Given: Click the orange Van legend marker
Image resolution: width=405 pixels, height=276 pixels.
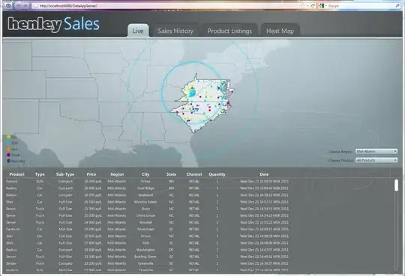Looking at the screenshot, I should 8,149.
